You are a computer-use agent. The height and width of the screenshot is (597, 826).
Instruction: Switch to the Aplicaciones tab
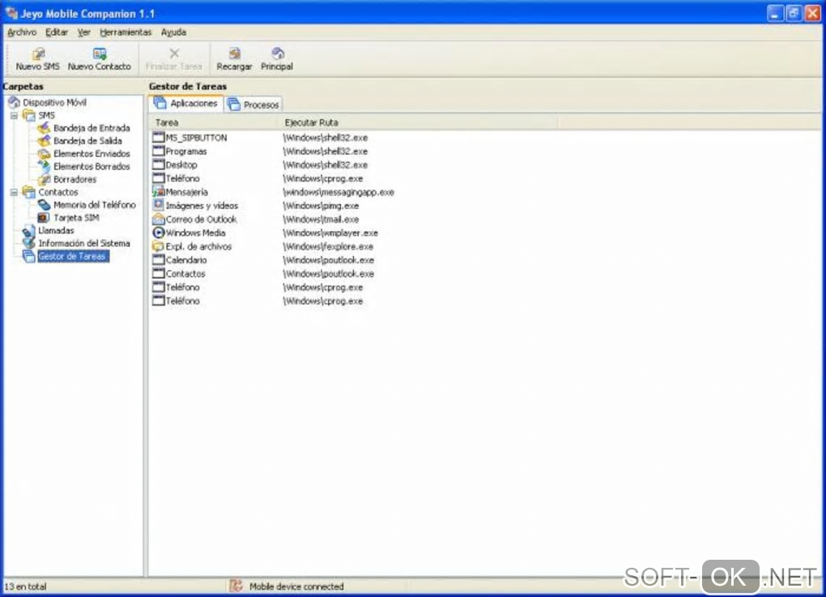pyautogui.click(x=186, y=103)
